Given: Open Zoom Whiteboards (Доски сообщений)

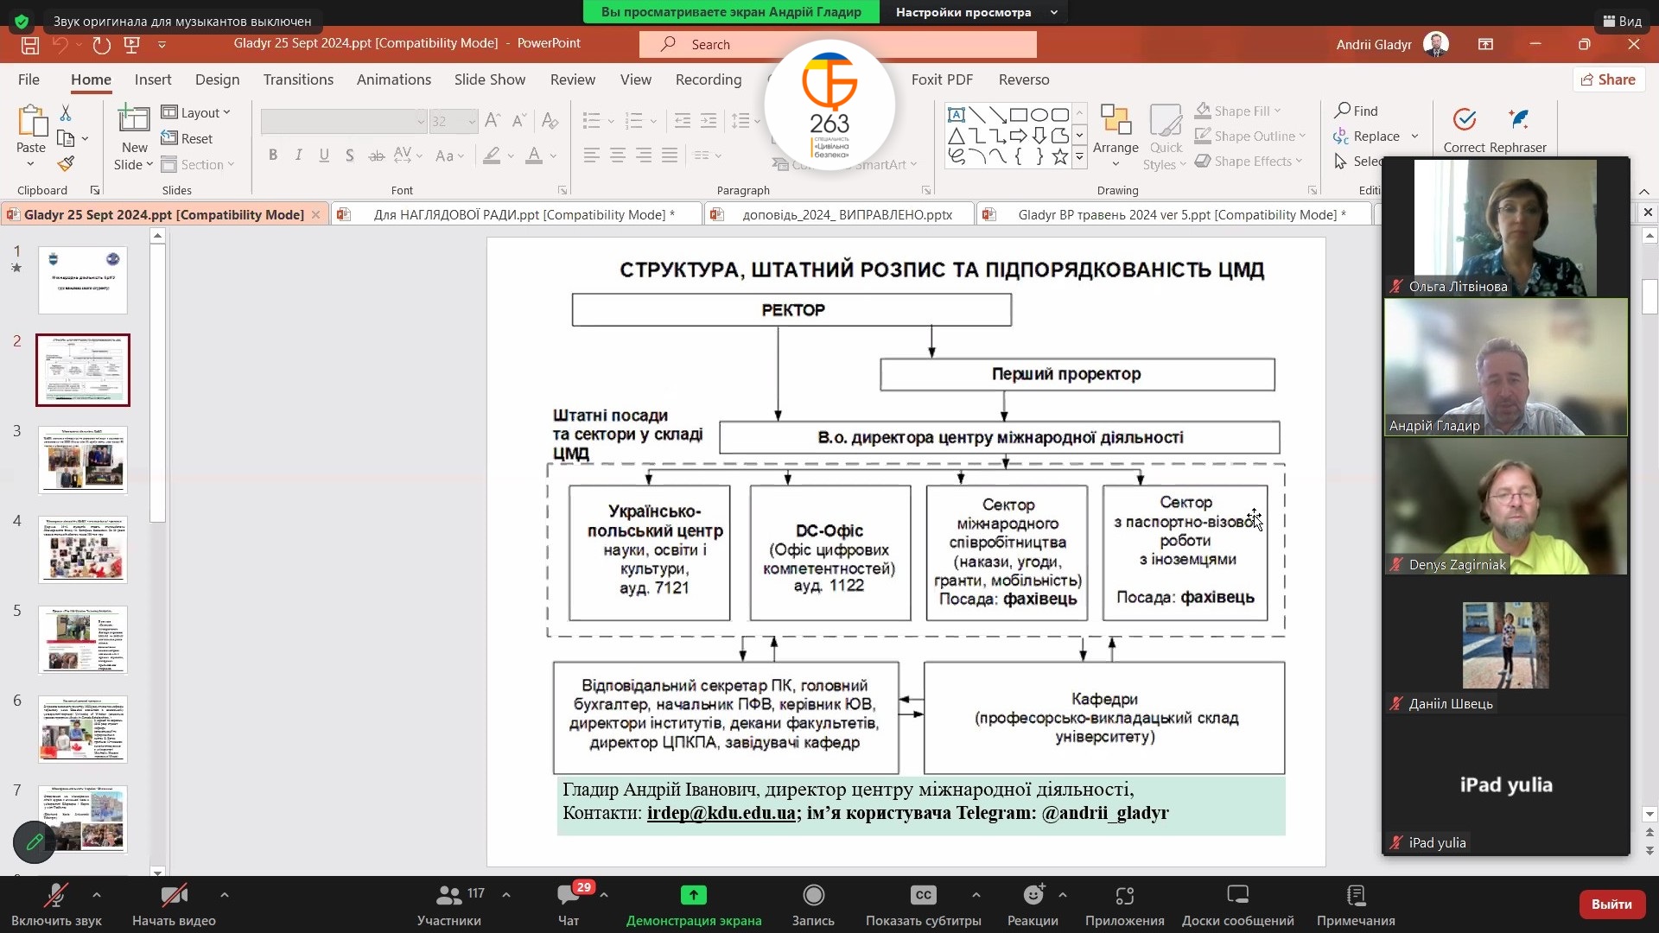Looking at the screenshot, I should 1237,905.
